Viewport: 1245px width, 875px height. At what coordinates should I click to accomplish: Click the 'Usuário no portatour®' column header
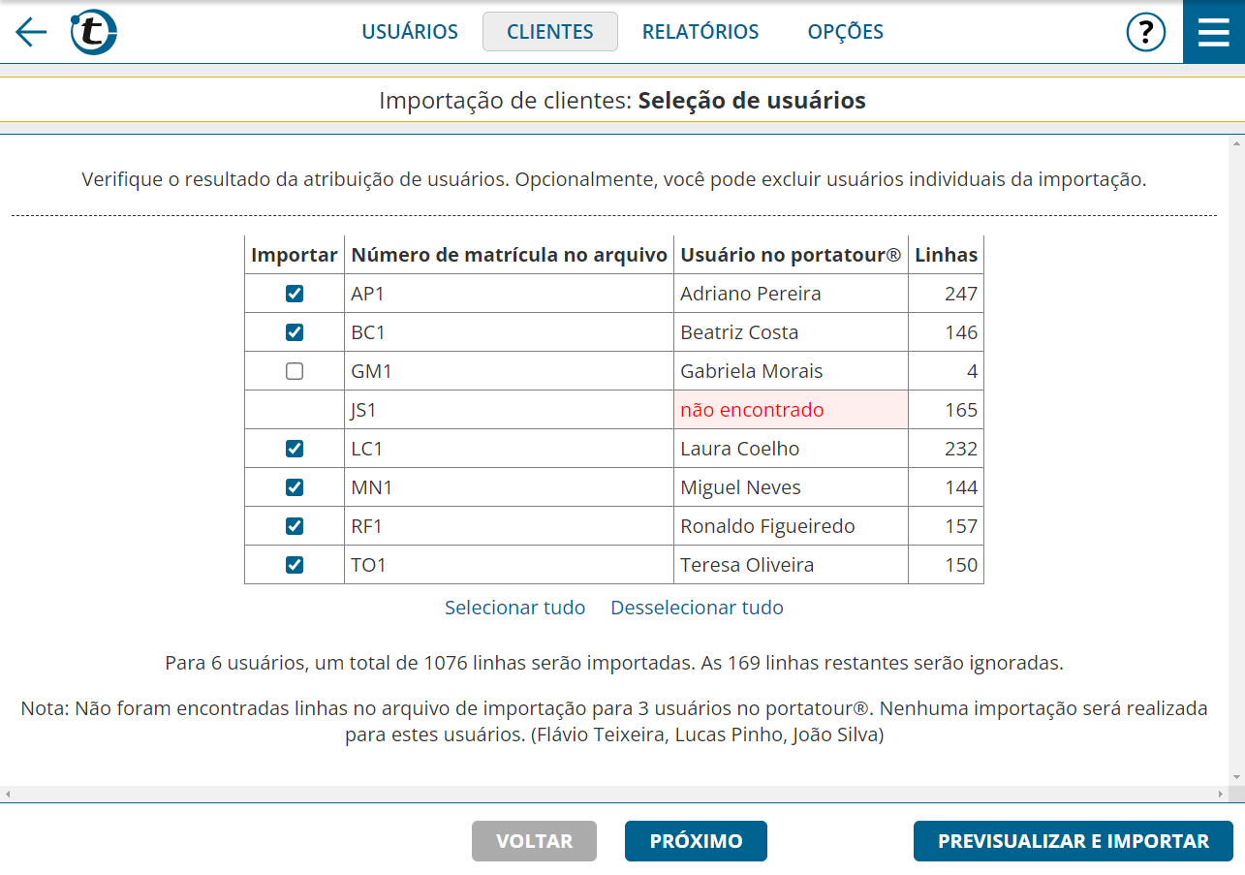pos(791,255)
